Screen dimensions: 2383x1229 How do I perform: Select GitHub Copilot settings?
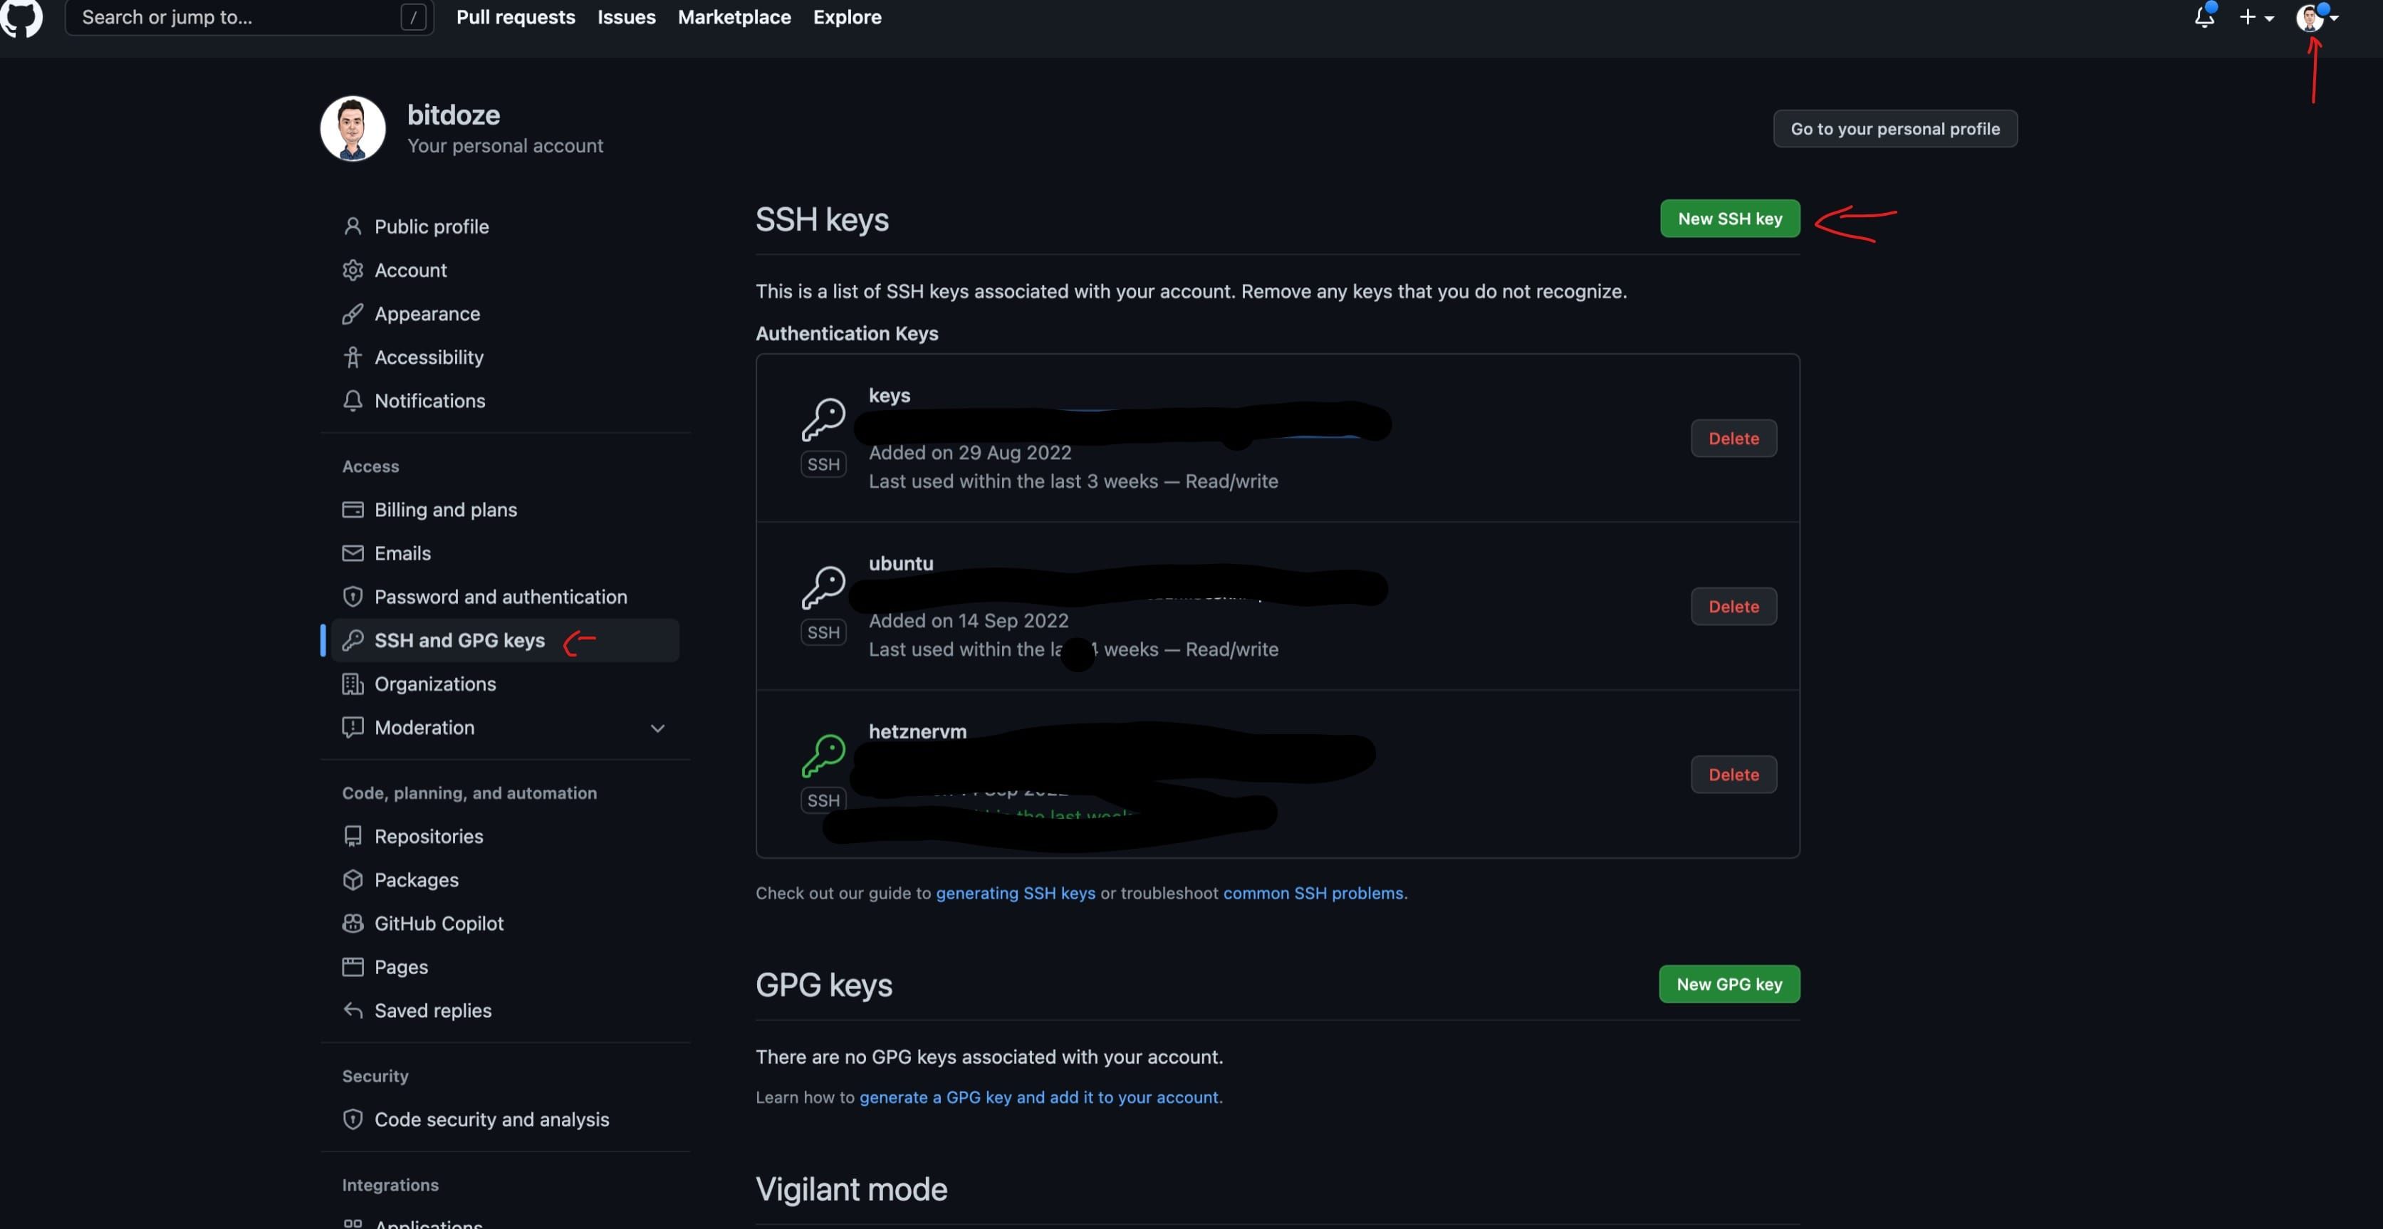click(x=439, y=923)
